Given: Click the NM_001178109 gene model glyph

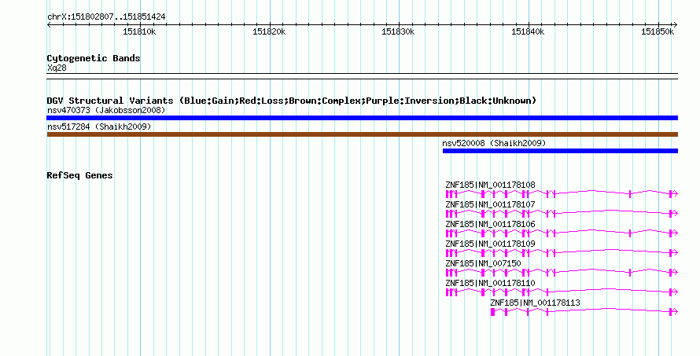Looking at the screenshot, I should (562, 252).
